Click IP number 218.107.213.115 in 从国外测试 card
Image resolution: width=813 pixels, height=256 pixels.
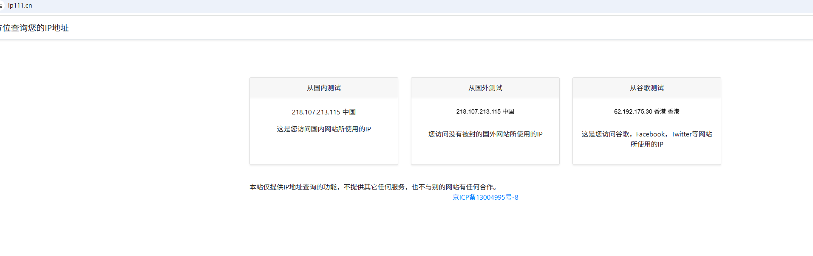[x=478, y=111]
